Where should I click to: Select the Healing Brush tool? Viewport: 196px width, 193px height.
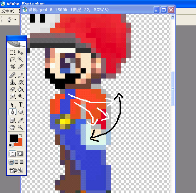click(12, 75)
